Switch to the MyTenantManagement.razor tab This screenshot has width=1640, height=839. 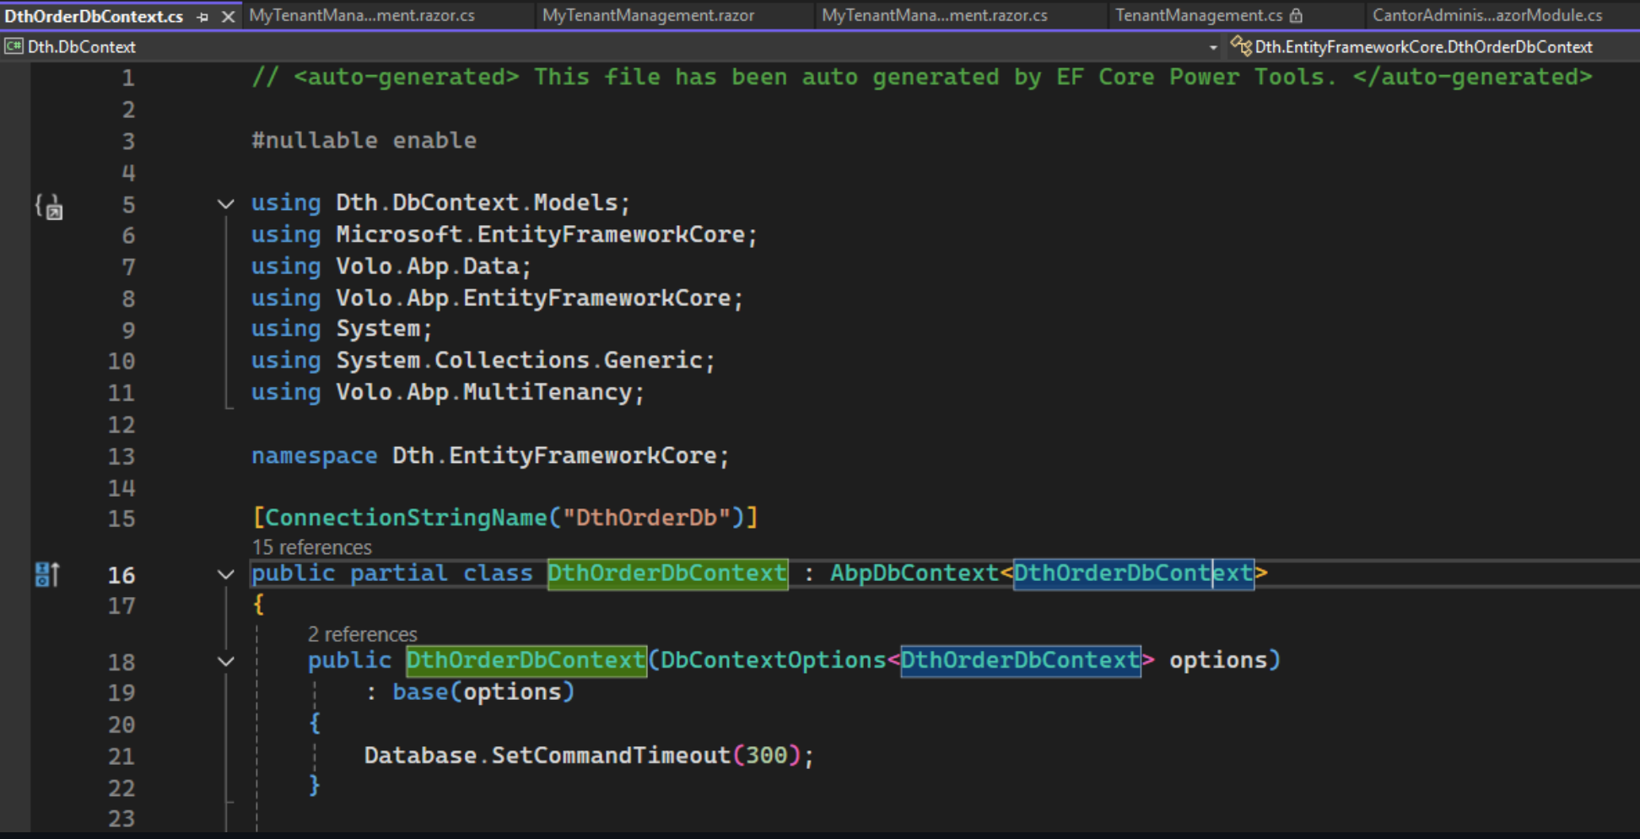(648, 15)
